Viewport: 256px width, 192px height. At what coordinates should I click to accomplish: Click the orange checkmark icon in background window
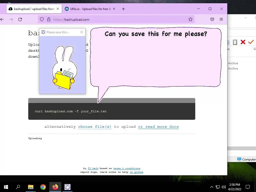click(x=251, y=42)
